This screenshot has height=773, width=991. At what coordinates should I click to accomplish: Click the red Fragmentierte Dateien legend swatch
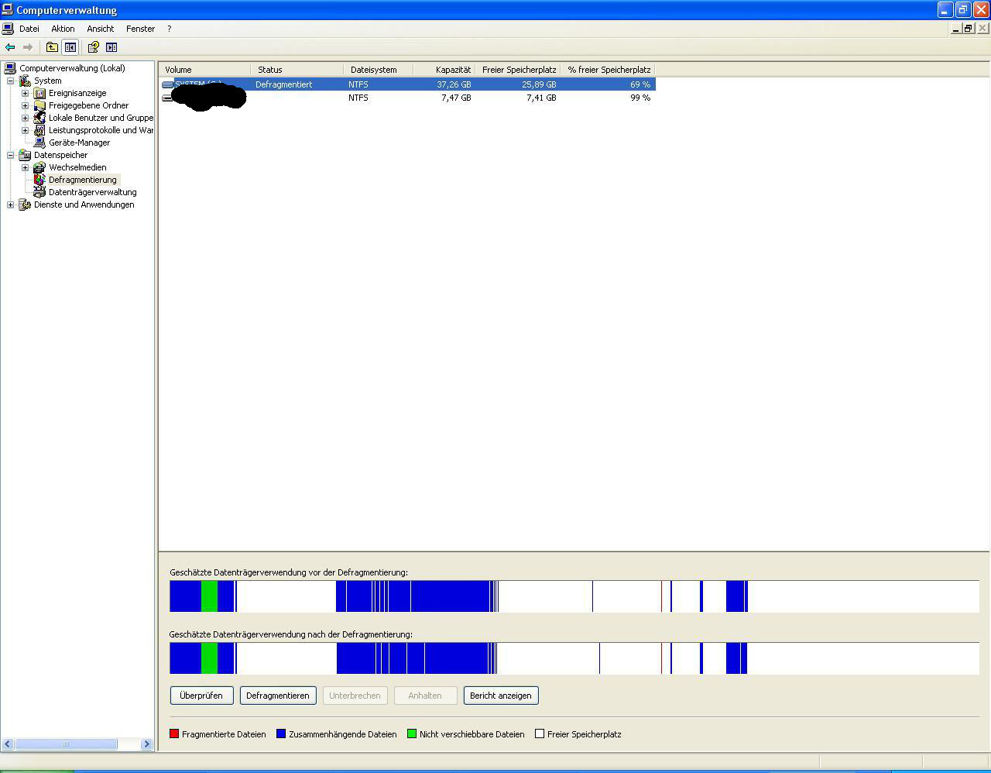pyautogui.click(x=174, y=733)
